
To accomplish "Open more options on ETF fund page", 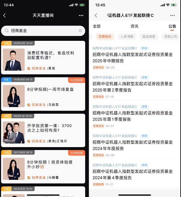I will tap(173, 16).
